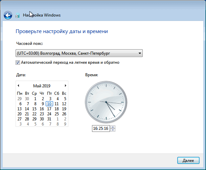Select date 6 in Monday column

[20, 104]
